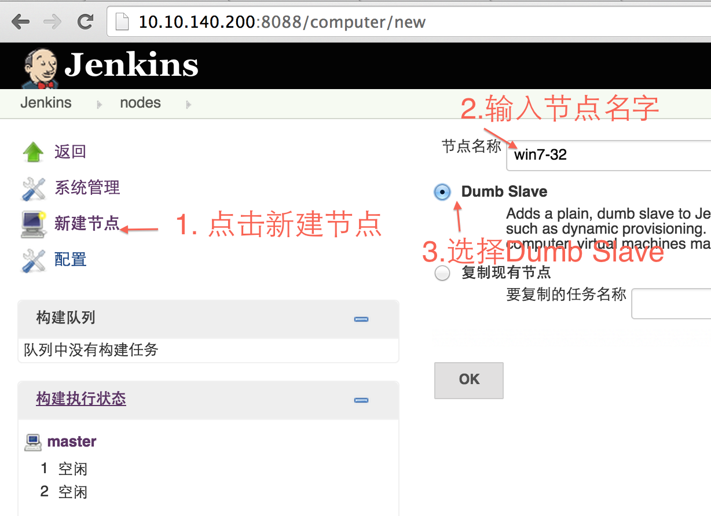
Task: Open the 构建执行状态 link
Action: [81, 399]
